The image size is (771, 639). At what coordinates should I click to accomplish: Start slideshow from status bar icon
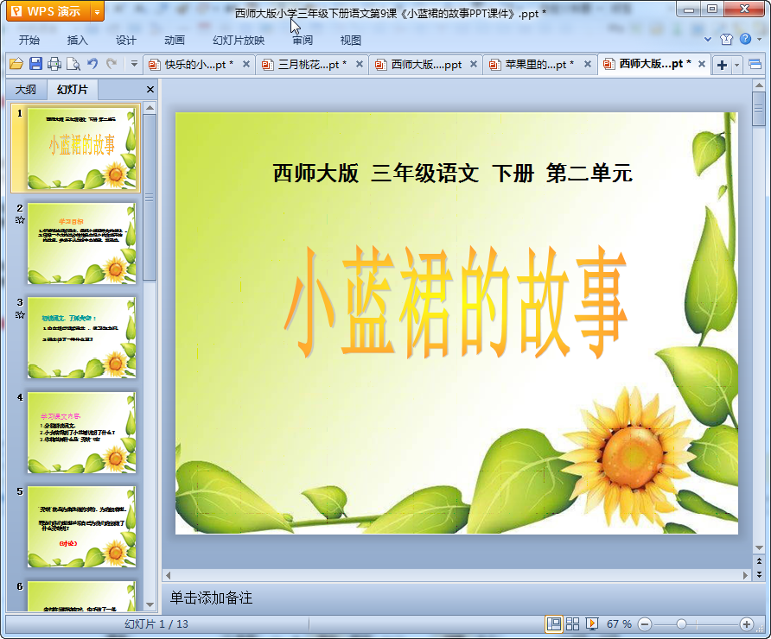591,623
